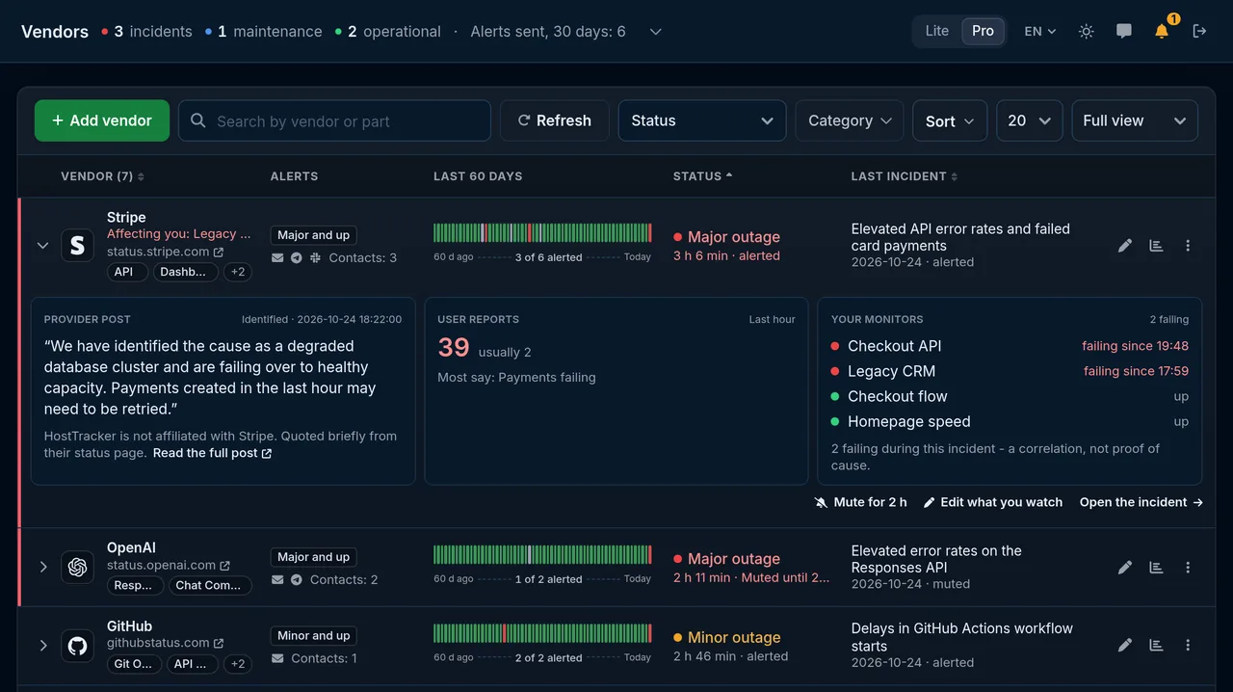Open the Full view dropdown
This screenshot has width=1233, height=692.
click(x=1135, y=120)
